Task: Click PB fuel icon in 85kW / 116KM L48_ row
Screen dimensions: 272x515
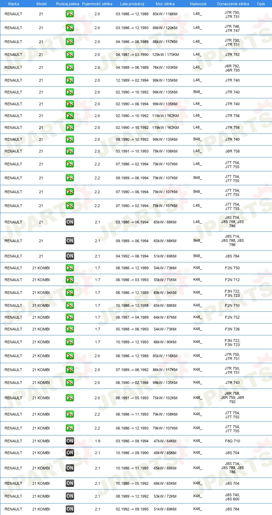Action: pos(70,14)
